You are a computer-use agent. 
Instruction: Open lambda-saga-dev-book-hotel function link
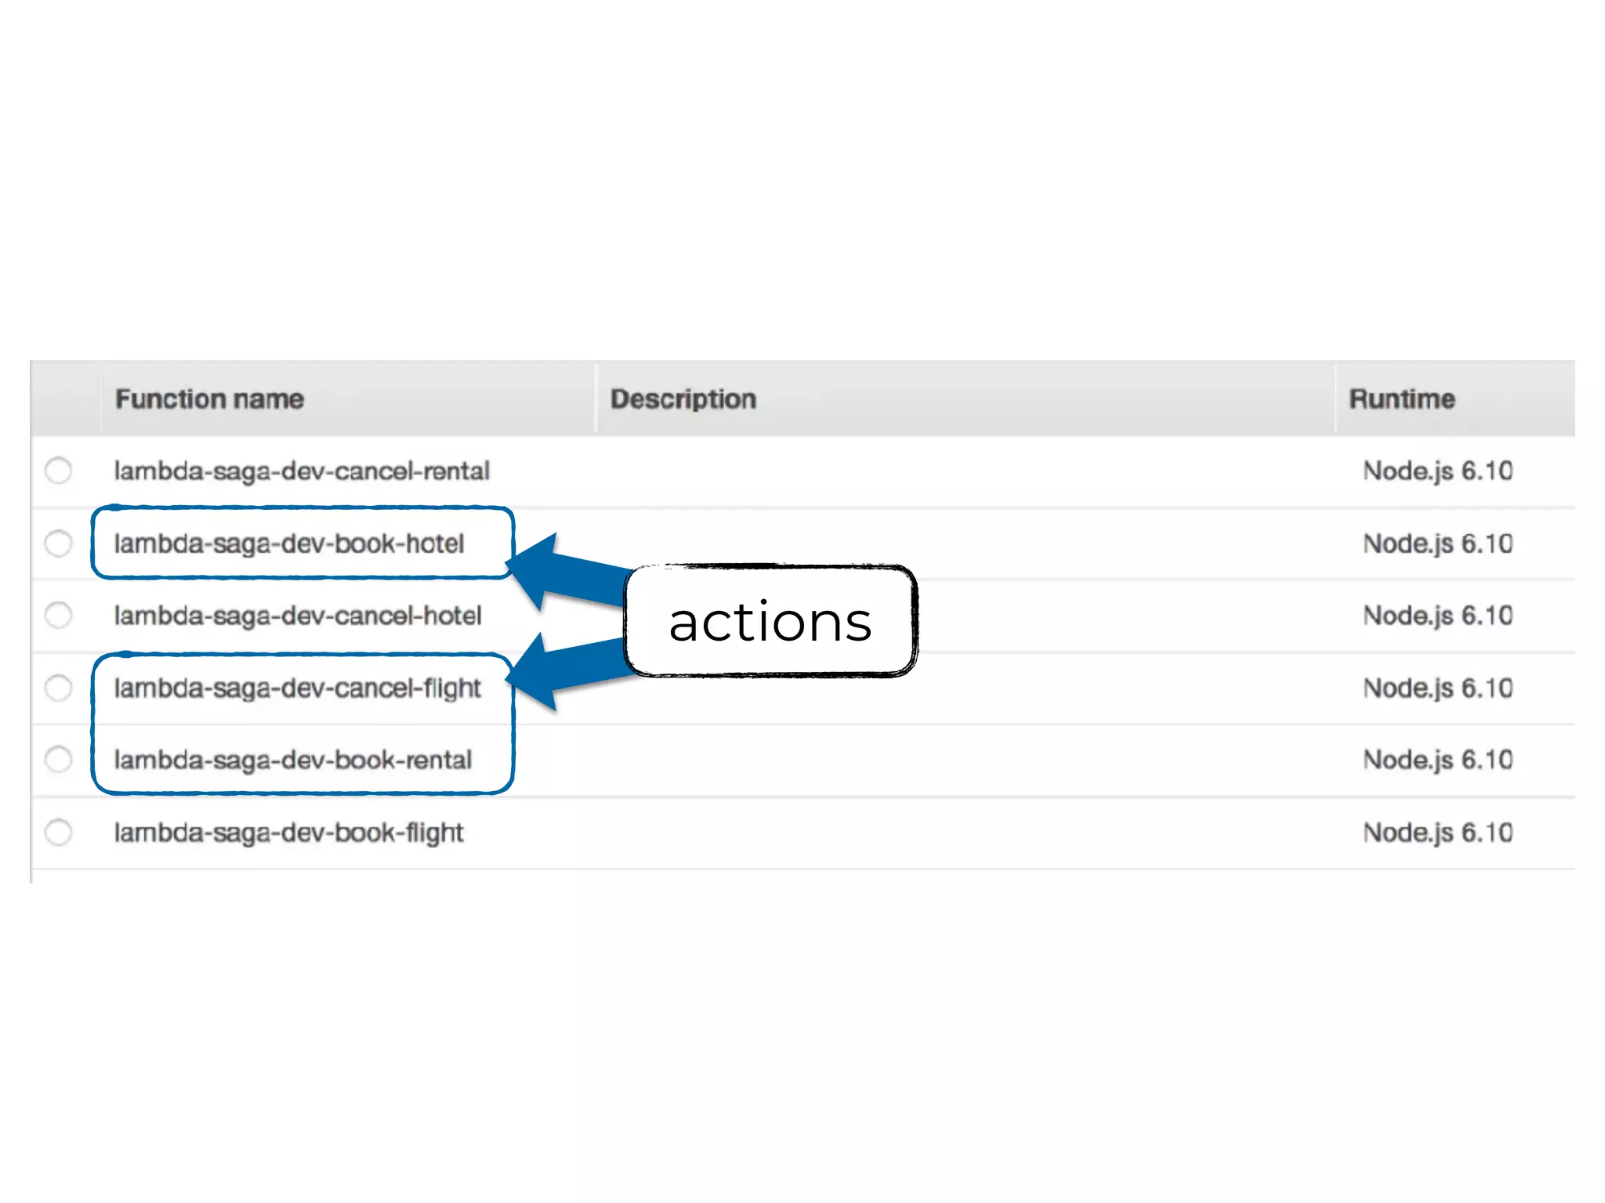[x=288, y=543]
